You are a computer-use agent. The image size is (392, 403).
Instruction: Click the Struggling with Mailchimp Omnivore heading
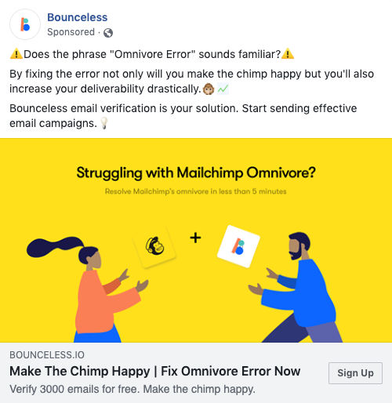[196, 172]
